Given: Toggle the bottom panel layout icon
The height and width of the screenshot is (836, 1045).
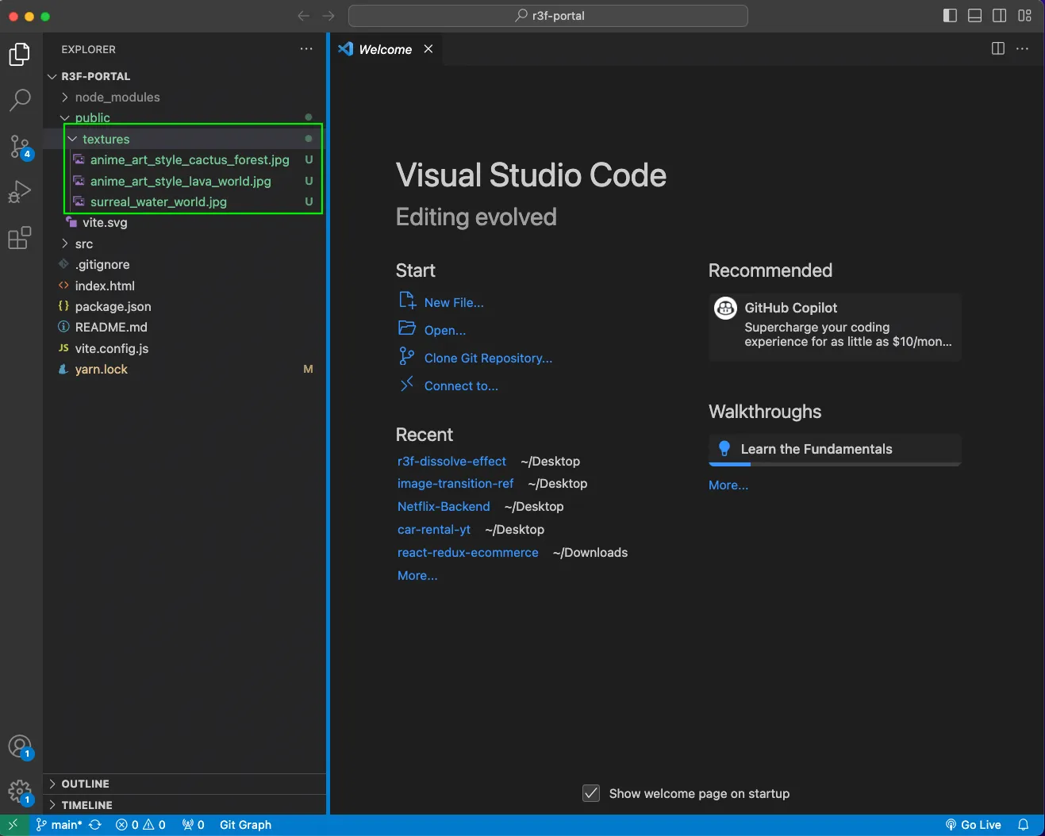Looking at the screenshot, I should (x=975, y=16).
